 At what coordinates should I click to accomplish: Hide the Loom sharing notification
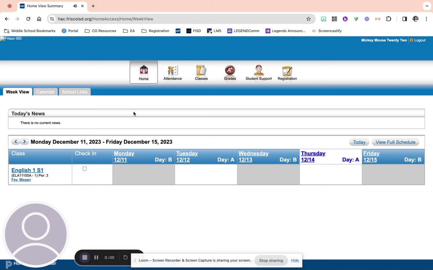click(x=295, y=261)
